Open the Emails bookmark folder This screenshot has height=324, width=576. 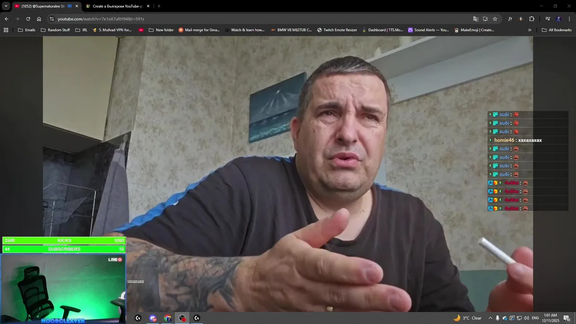[x=27, y=30]
